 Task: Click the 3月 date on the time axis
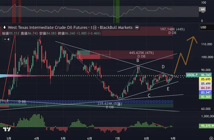click(9, 138)
